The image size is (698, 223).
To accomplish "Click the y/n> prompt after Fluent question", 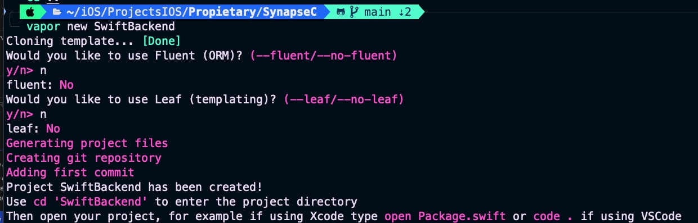I will click(x=20, y=70).
